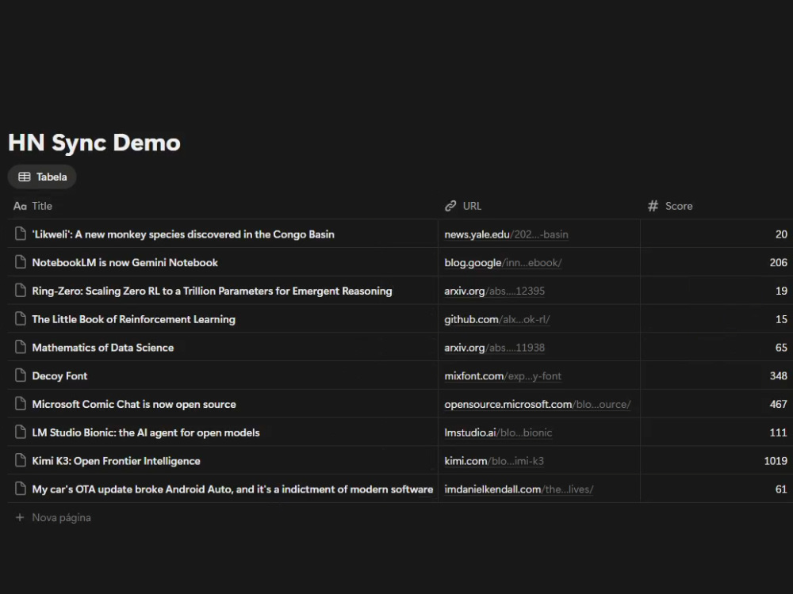This screenshot has height=594, width=793.
Task: Follow the lmstudio.ai link
Action: pos(498,432)
